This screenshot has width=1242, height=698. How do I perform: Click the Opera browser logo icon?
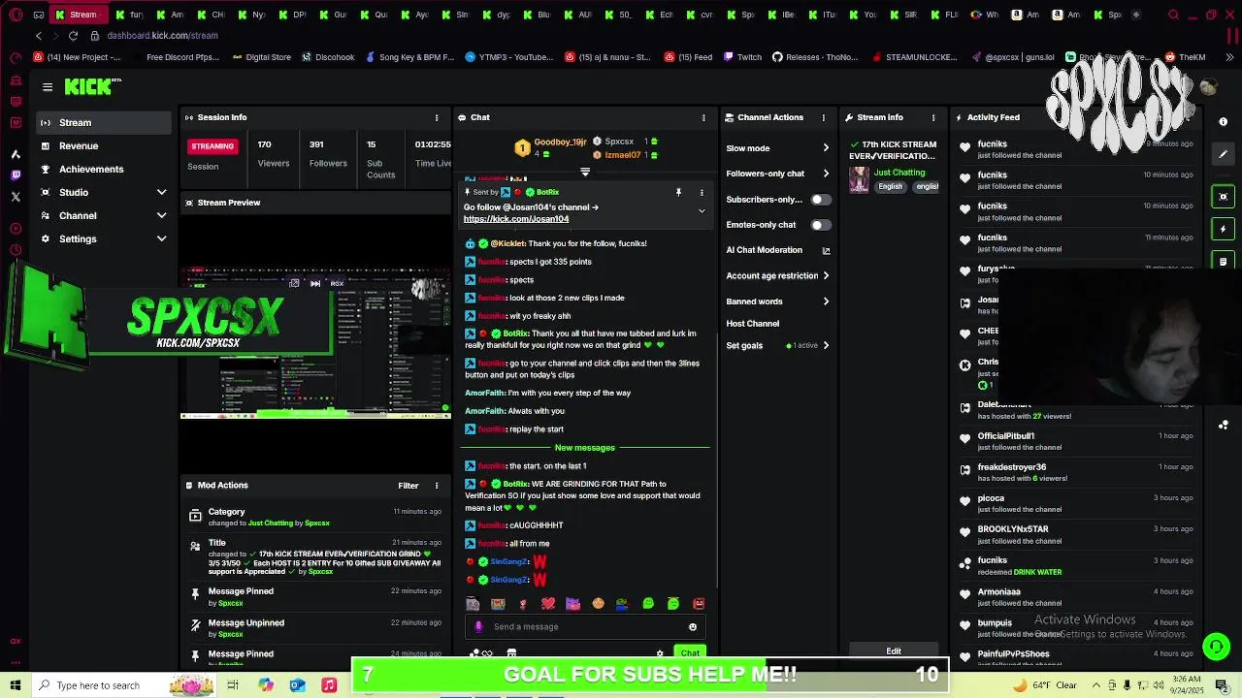click(16, 15)
